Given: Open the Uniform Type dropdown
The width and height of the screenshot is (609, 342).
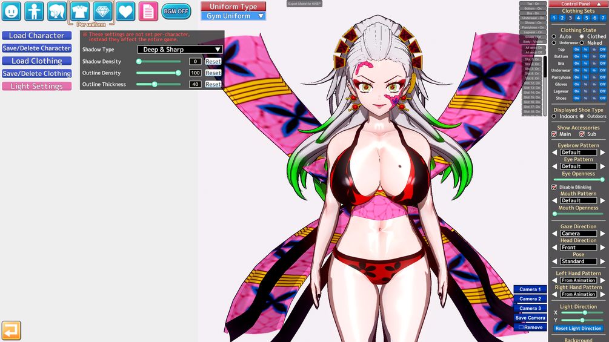Looking at the screenshot, I should (x=233, y=16).
